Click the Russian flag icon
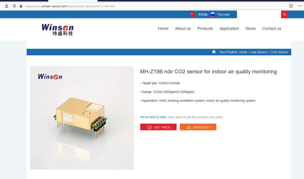Screen dimensions: 304x179 (213, 14)
